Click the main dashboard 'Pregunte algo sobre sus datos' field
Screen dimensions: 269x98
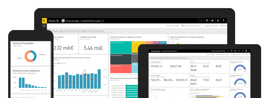tap(81, 31)
